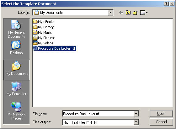Click the Cancel button
Viewport: 176px width, 129px height.
pyautogui.click(x=161, y=122)
